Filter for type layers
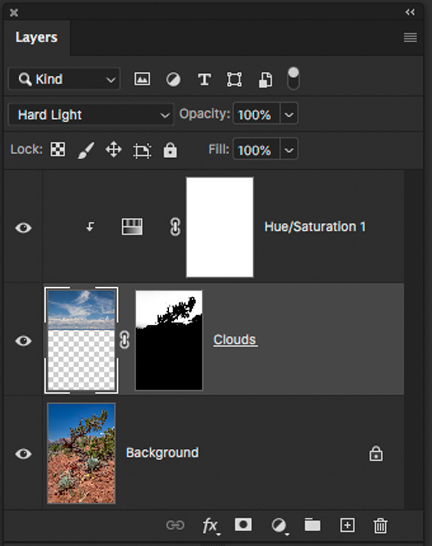This screenshot has width=432, height=546. [x=204, y=80]
